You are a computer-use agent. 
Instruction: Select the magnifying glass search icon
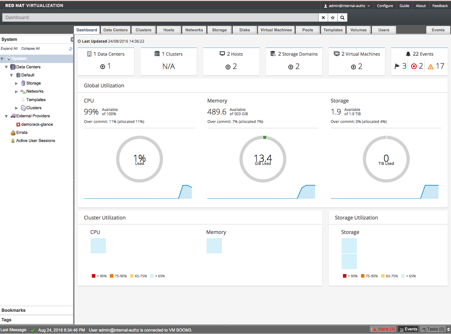342,17
